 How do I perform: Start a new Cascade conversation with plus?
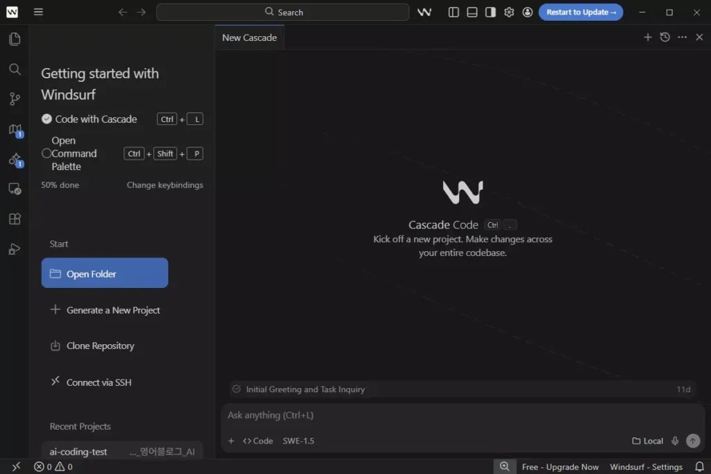tap(648, 37)
